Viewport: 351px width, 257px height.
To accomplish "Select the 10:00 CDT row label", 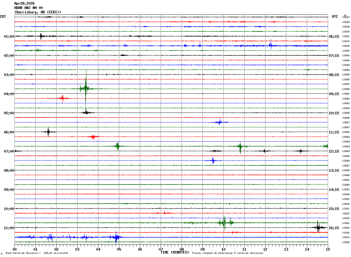I will [x=9, y=209].
